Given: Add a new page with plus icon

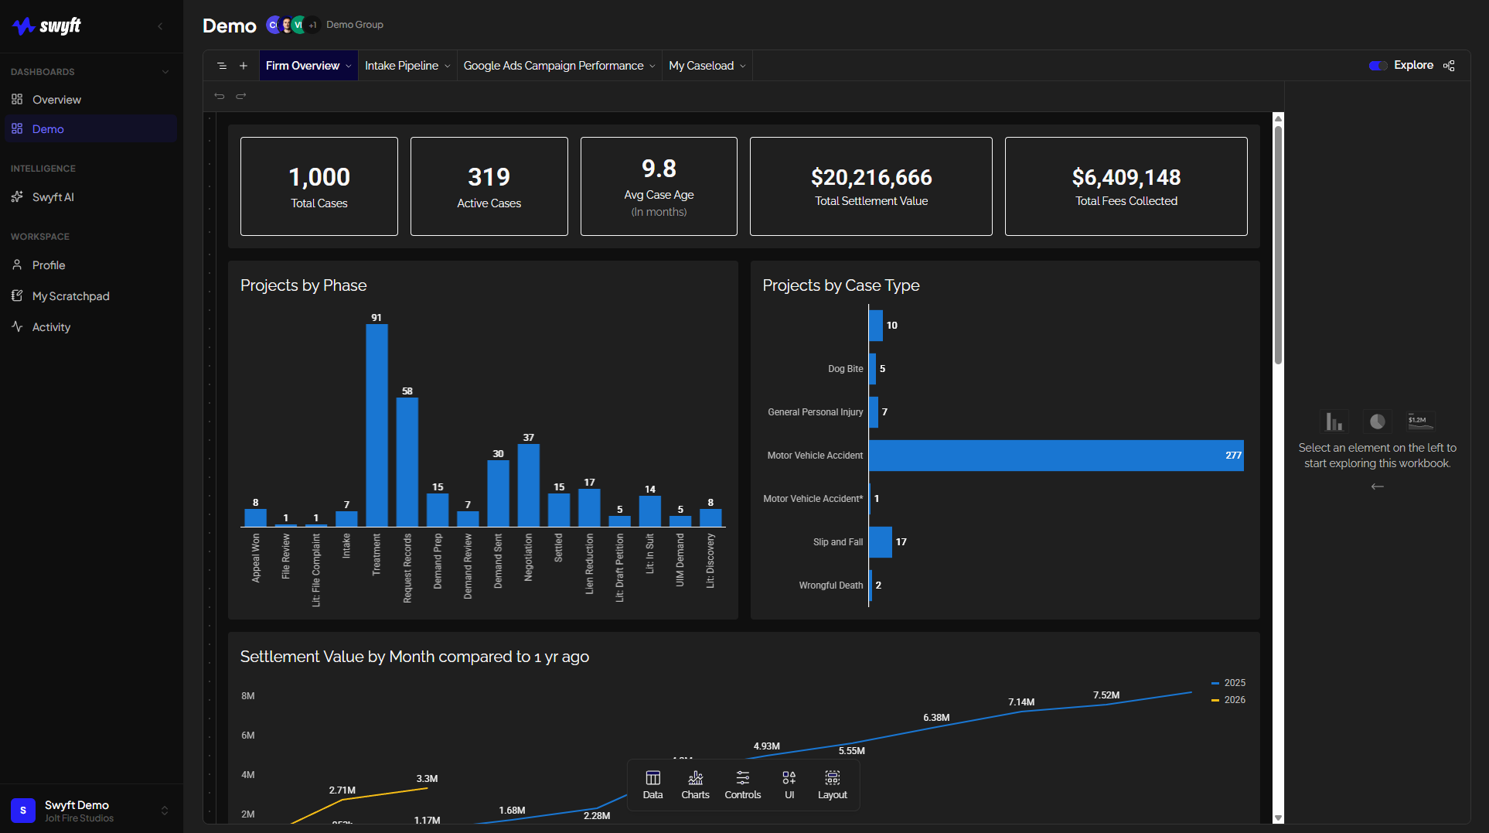Looking at the screenshot, I should pos(244,66).
